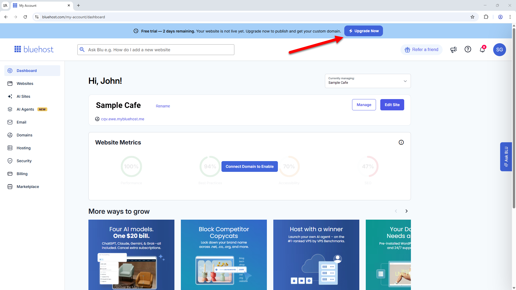Click Upgrade Now button
The height and width of the screenshot is (290, 516).
364,31
